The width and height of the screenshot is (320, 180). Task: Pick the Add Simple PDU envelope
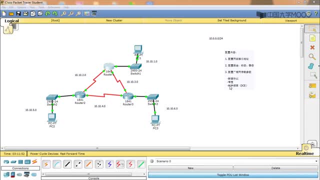coord(312,86)
